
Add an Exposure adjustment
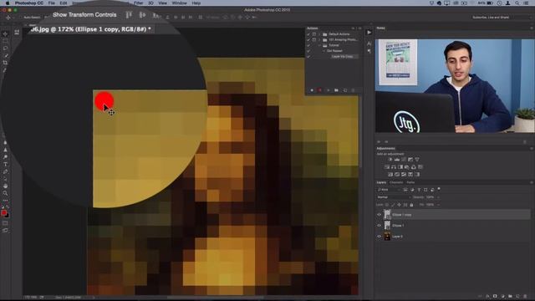coord(410,160)
